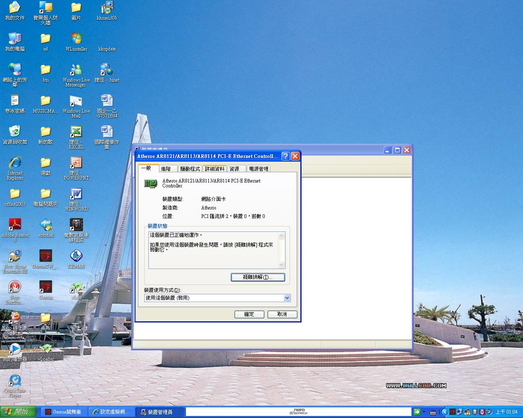Open the KKMAN desktop icon

click(76, 256)
